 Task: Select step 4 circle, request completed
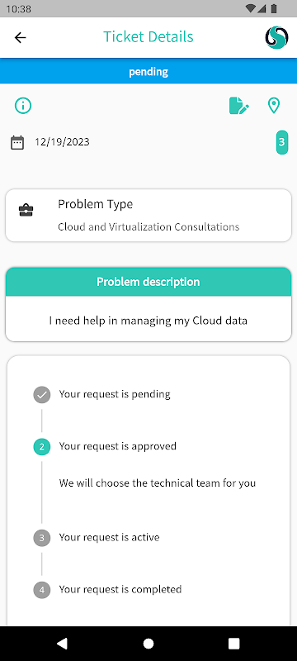pos(41,590)
